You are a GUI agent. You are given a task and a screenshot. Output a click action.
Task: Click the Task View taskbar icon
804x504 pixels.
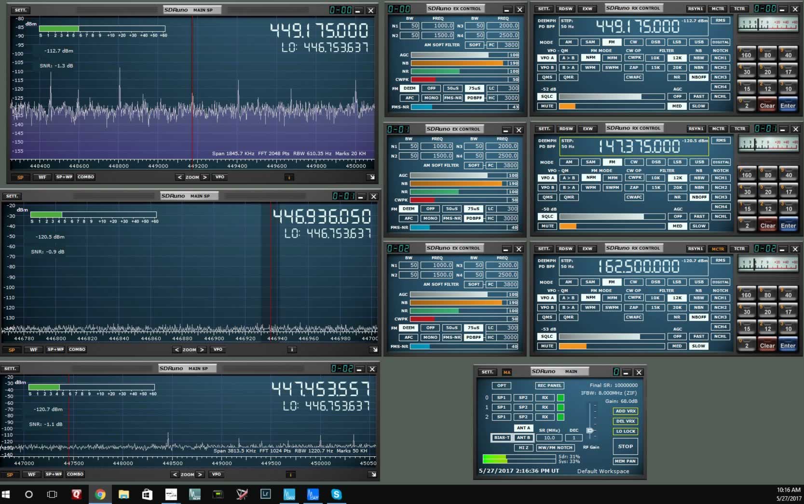coord(52,494)
